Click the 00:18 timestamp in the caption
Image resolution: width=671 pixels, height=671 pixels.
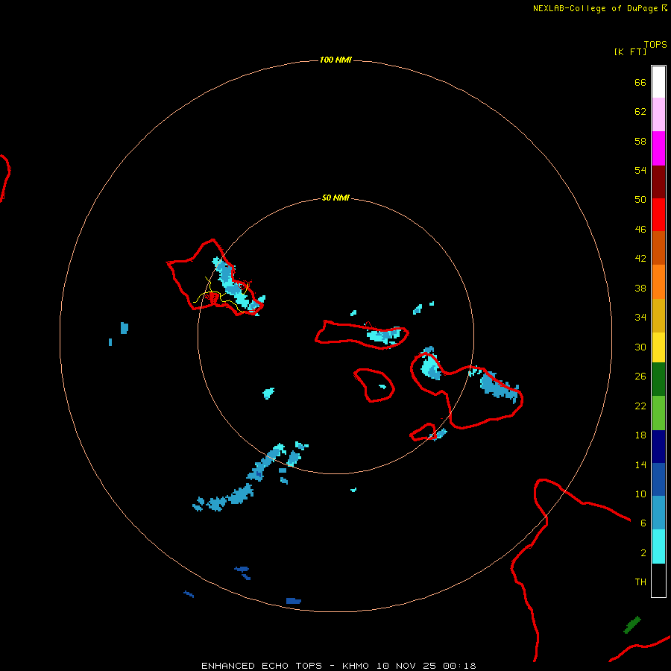(x=459, y=666)
